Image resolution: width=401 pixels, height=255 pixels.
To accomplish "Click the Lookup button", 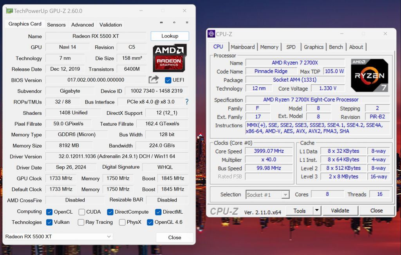I will [x=170, y=36].
